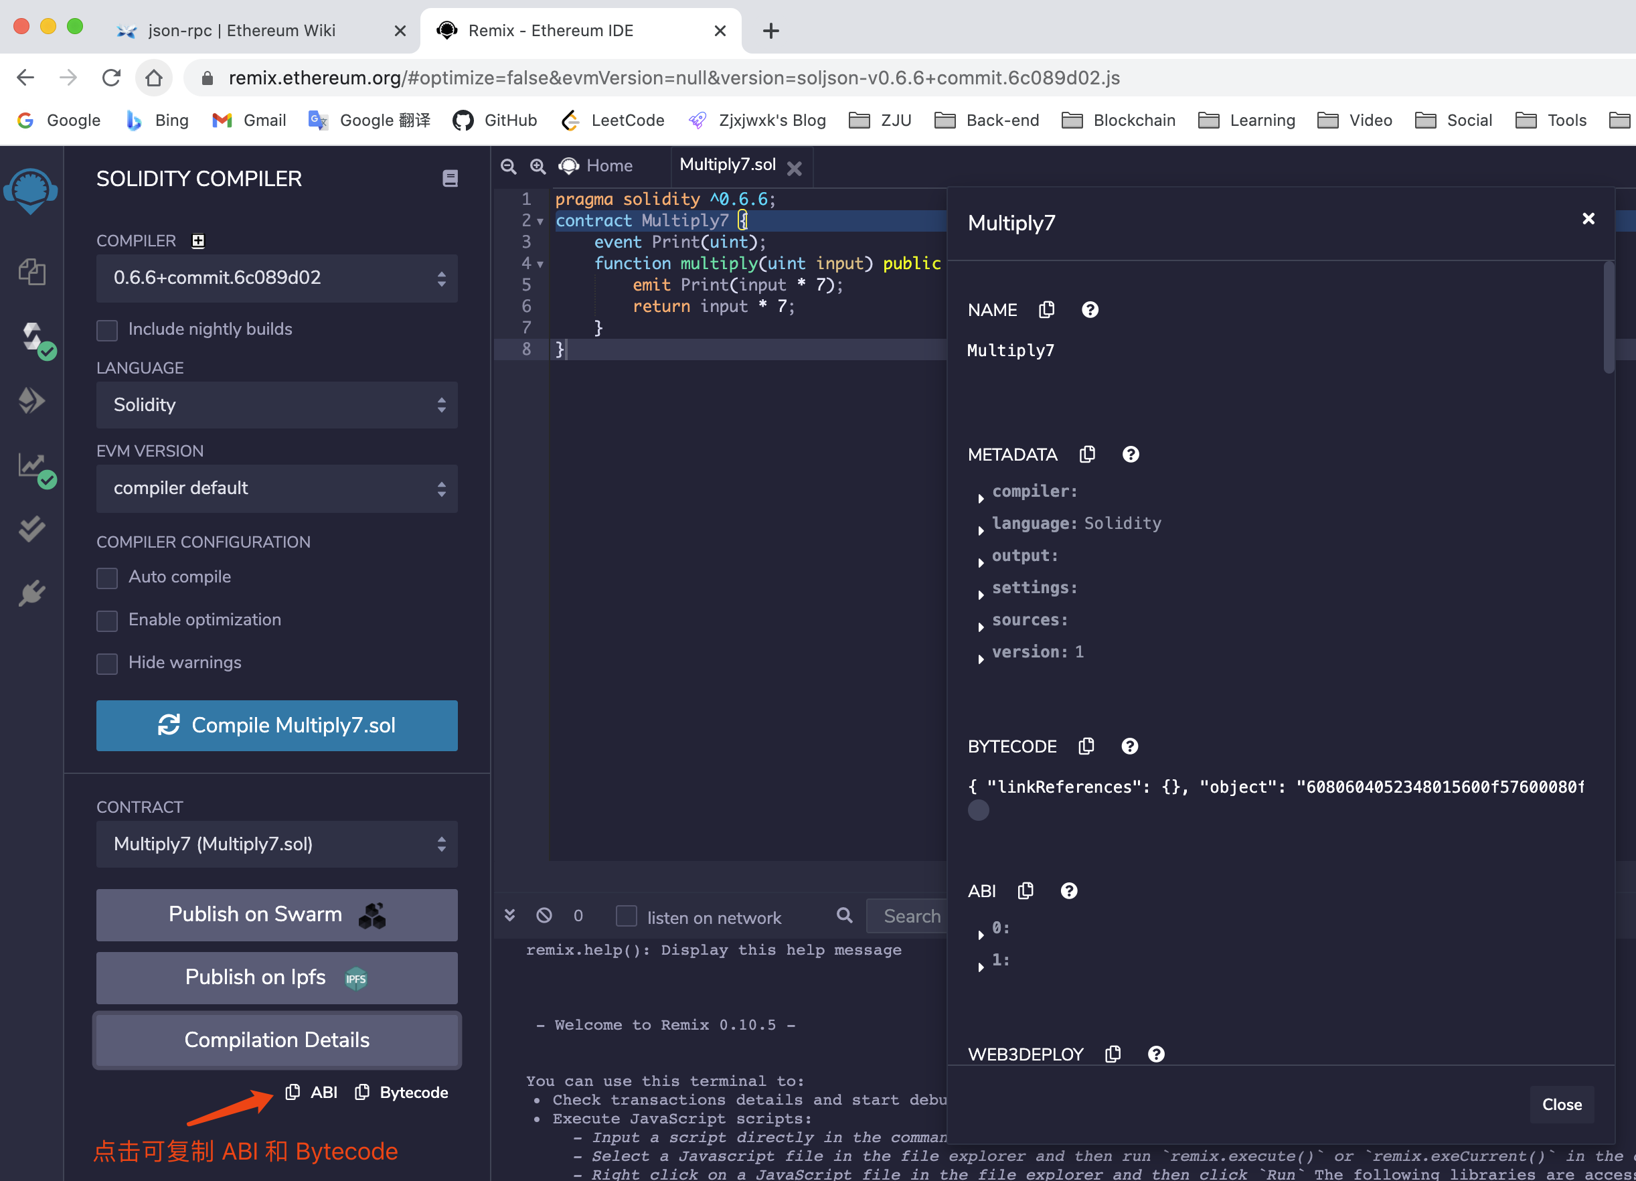Image resolution: width=1636 pixels, height=1181 pixels.
Task: Show help for the WEB3DEPLOY section
Action: [1156, 1054]
